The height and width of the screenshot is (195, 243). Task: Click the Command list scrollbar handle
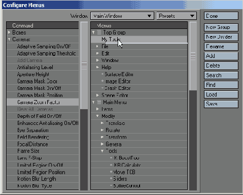coord(84,66)
